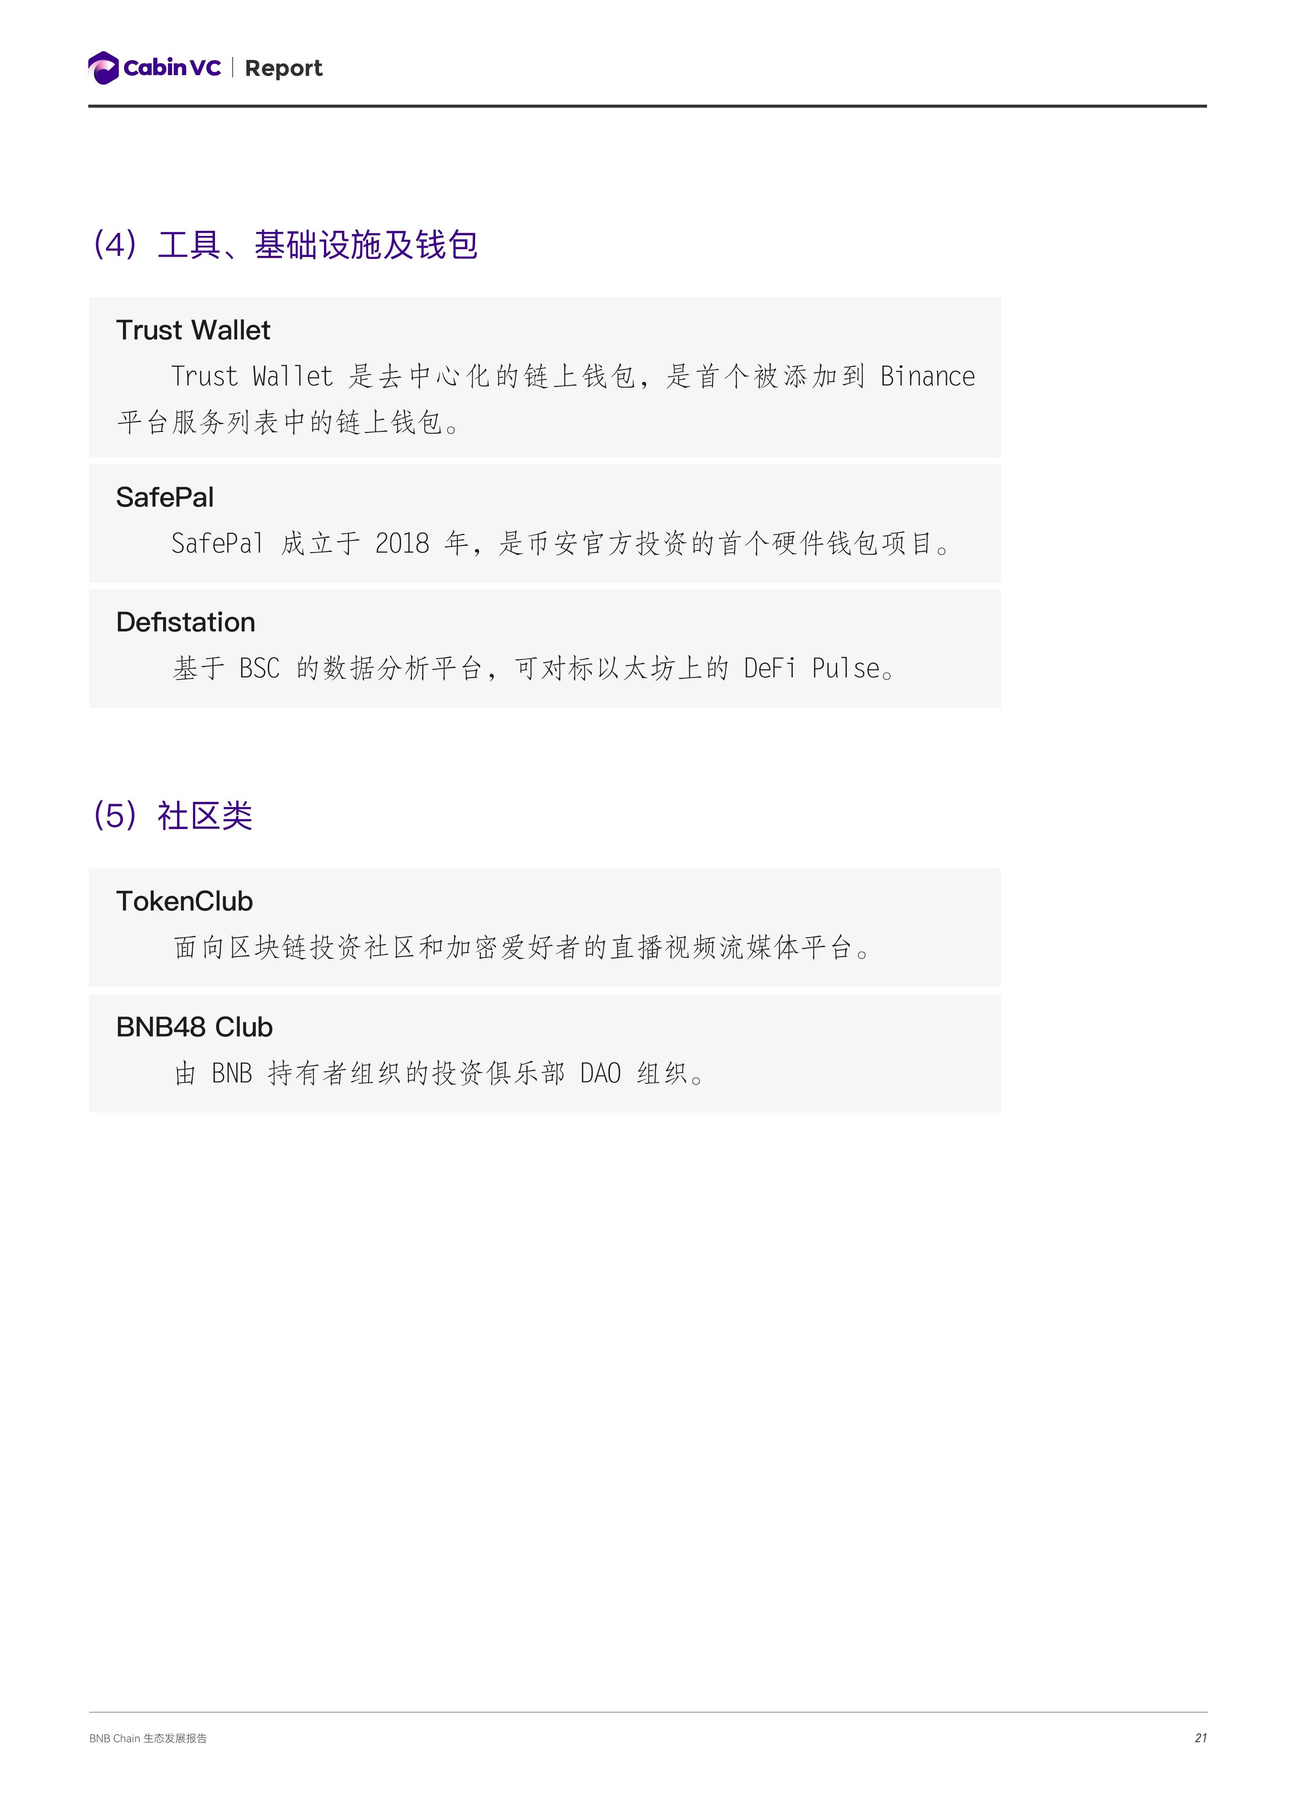Select the section (4) heading about wallets

click(x=285, y=244)
